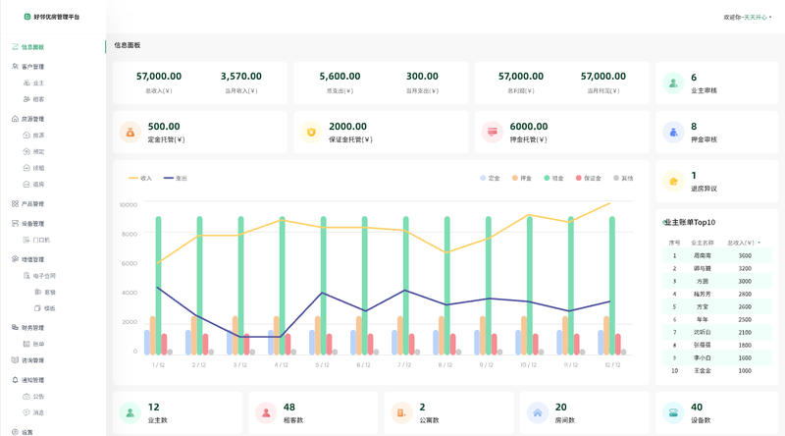Toggle the 保证金 series legend
785x436 pixels.
(588, 178)
